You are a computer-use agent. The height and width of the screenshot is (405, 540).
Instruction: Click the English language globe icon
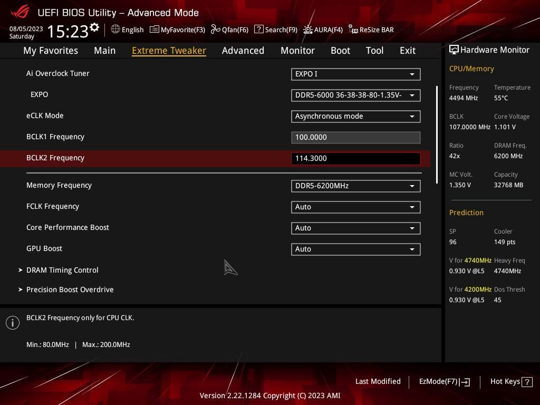point(116,30)
